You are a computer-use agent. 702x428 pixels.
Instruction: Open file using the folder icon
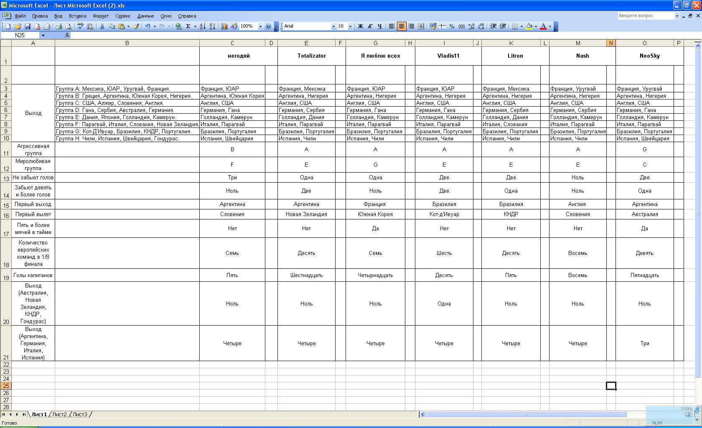coord(18,26)
